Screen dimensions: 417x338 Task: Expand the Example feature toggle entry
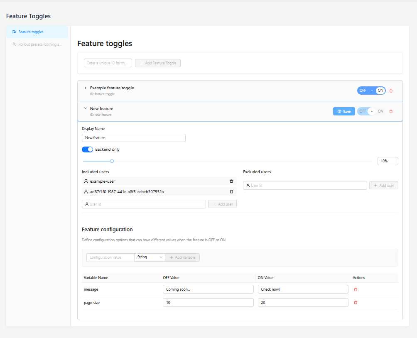(86, 88)
